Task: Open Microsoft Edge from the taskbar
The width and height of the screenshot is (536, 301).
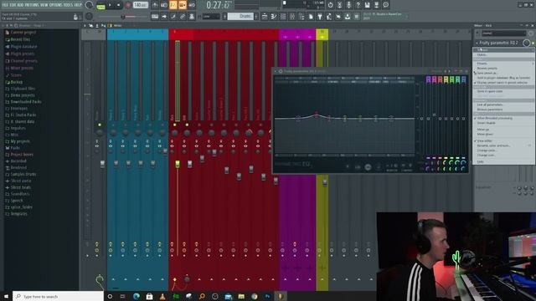Action: pyautogui.click(x=136, y=296)
